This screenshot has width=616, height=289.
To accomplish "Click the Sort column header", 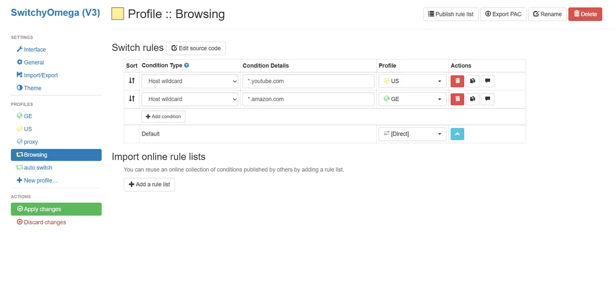I will (x=132, y=66).
